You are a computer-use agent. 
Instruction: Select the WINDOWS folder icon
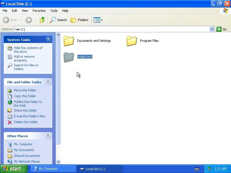69,57
